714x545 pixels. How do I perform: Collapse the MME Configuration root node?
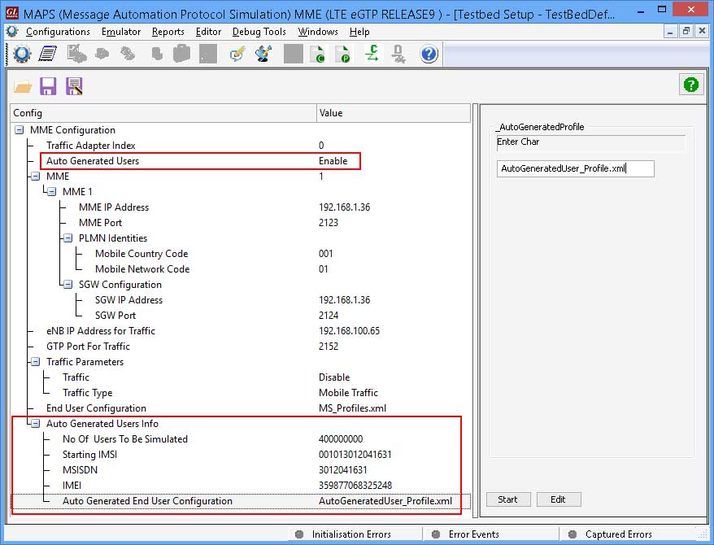(x=20, y=130)
